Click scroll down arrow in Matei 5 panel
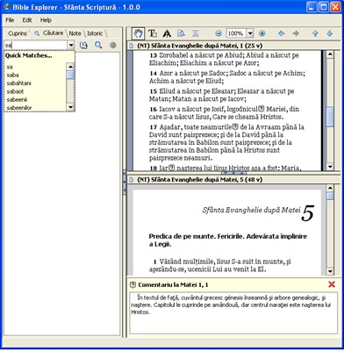Viewport: 344px width, 351px height. point(330,271)
